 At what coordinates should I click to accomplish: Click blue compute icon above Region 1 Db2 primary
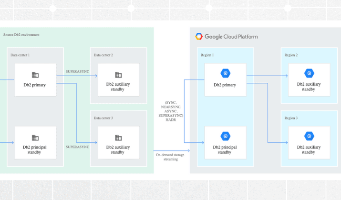[225, 73]
